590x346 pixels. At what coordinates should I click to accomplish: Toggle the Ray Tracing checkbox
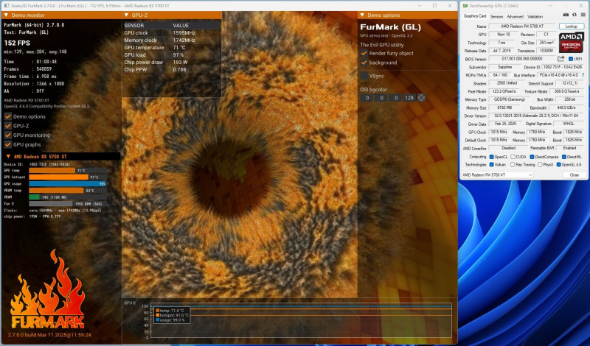click(513, 165)
